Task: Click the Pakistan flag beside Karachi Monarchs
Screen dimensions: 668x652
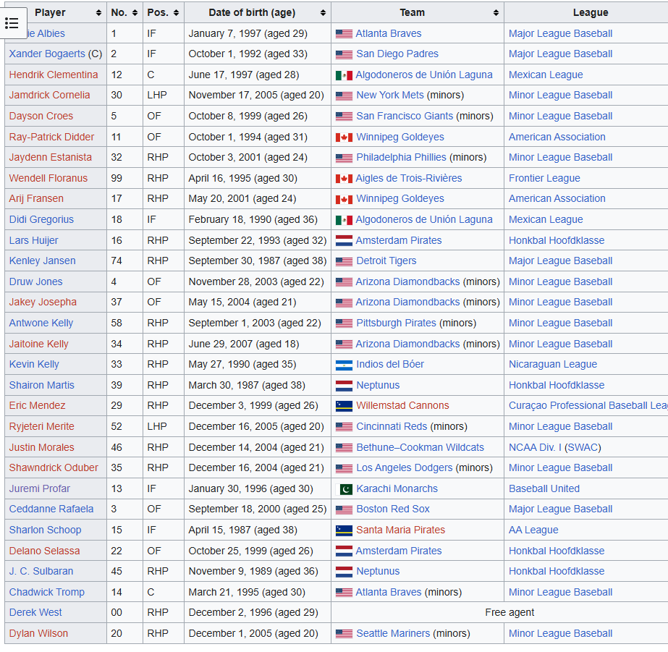Action: (344, 489)
